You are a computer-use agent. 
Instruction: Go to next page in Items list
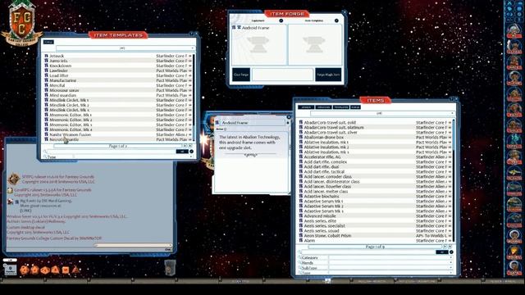click(x=445, y=247)
